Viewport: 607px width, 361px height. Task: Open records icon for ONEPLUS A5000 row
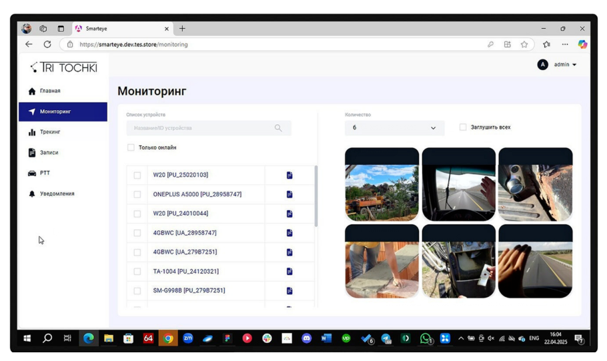(x=289, y=194)
